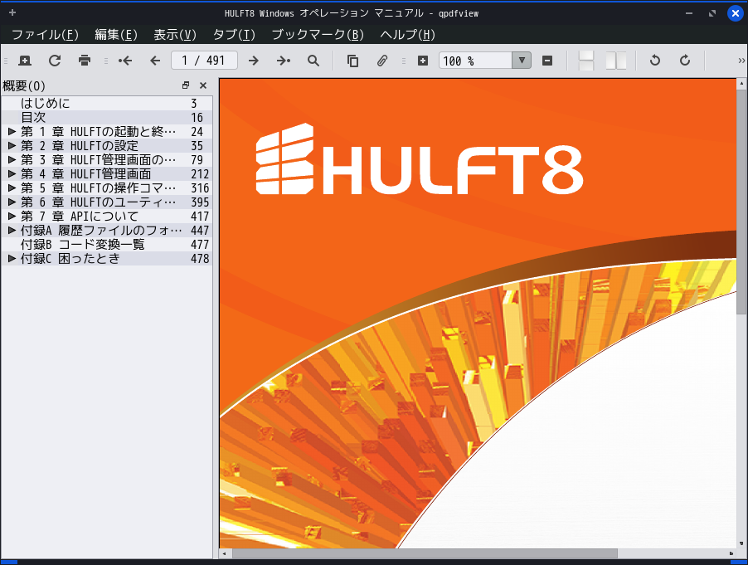This screenshot has width=748, height=565.
Task: Click vertical scrollbar thumb of document
Action: 741,202
